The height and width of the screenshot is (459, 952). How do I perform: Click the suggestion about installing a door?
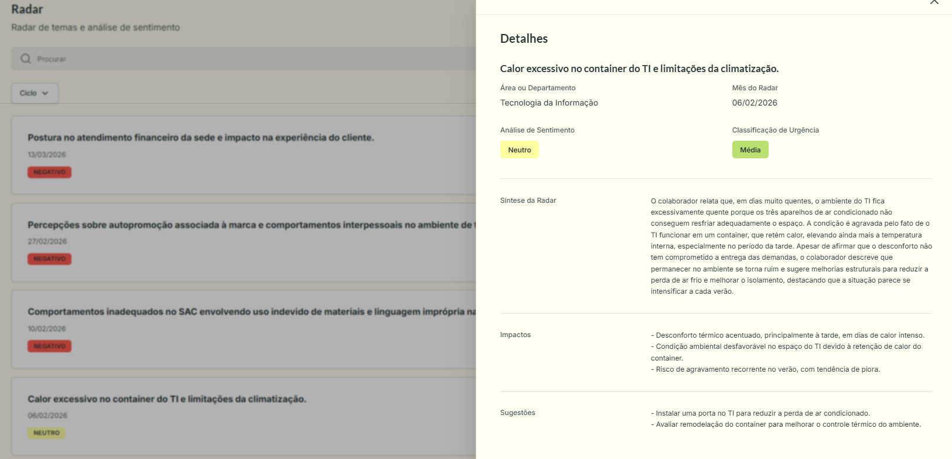(760, 413)
